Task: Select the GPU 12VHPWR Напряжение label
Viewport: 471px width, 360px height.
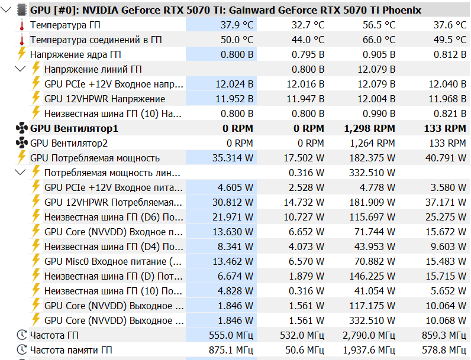Action: [105, 99]
